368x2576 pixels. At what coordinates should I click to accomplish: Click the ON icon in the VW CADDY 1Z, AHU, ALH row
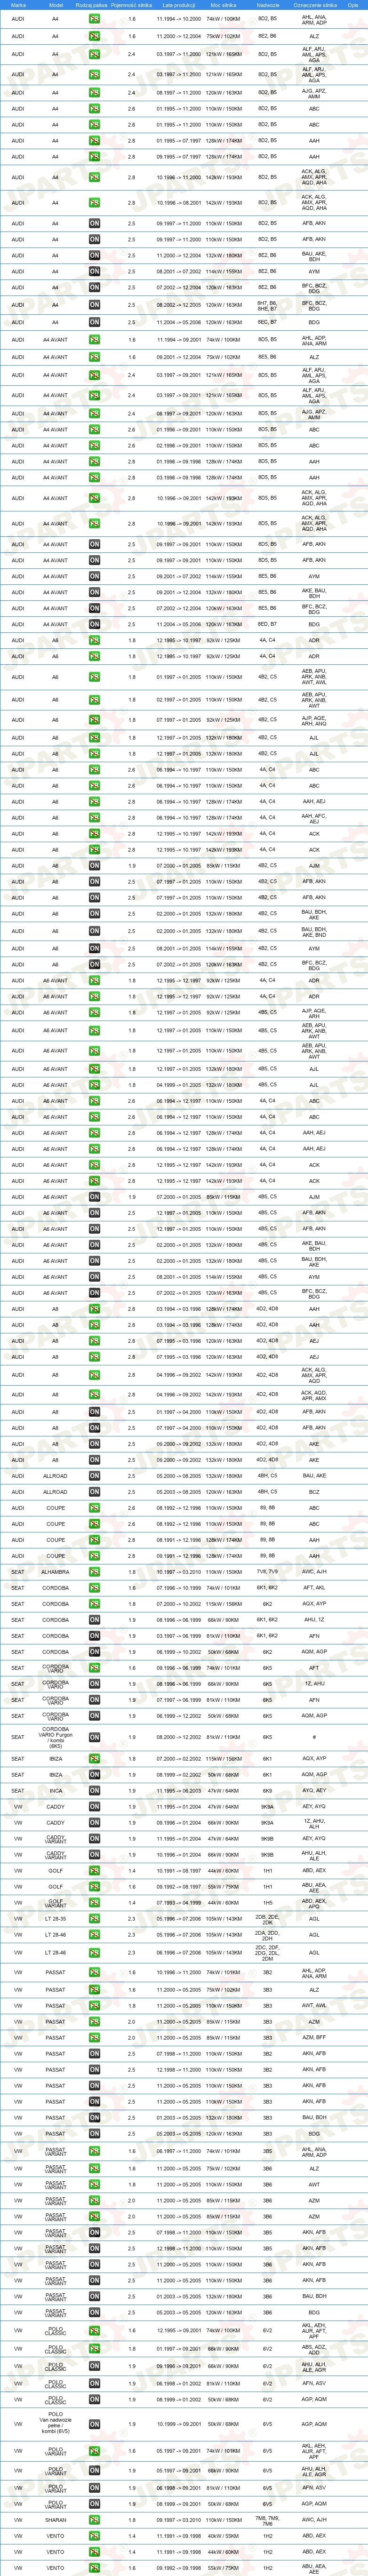94,1823
